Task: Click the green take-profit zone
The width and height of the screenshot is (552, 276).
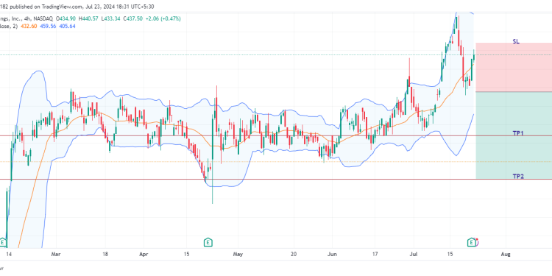Action: click(x=514, y=135)
